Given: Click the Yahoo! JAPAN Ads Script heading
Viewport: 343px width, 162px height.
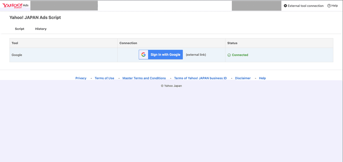Looking at the screenshot, I should pyautogui.click(x=35, y=17).
